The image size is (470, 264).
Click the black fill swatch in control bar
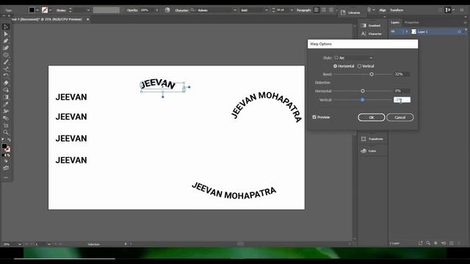[32, 10]
